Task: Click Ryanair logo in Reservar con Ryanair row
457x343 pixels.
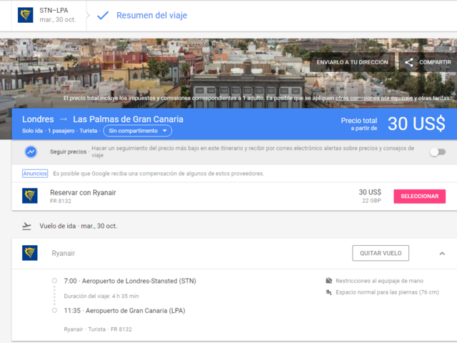Action: coord(30,196)
